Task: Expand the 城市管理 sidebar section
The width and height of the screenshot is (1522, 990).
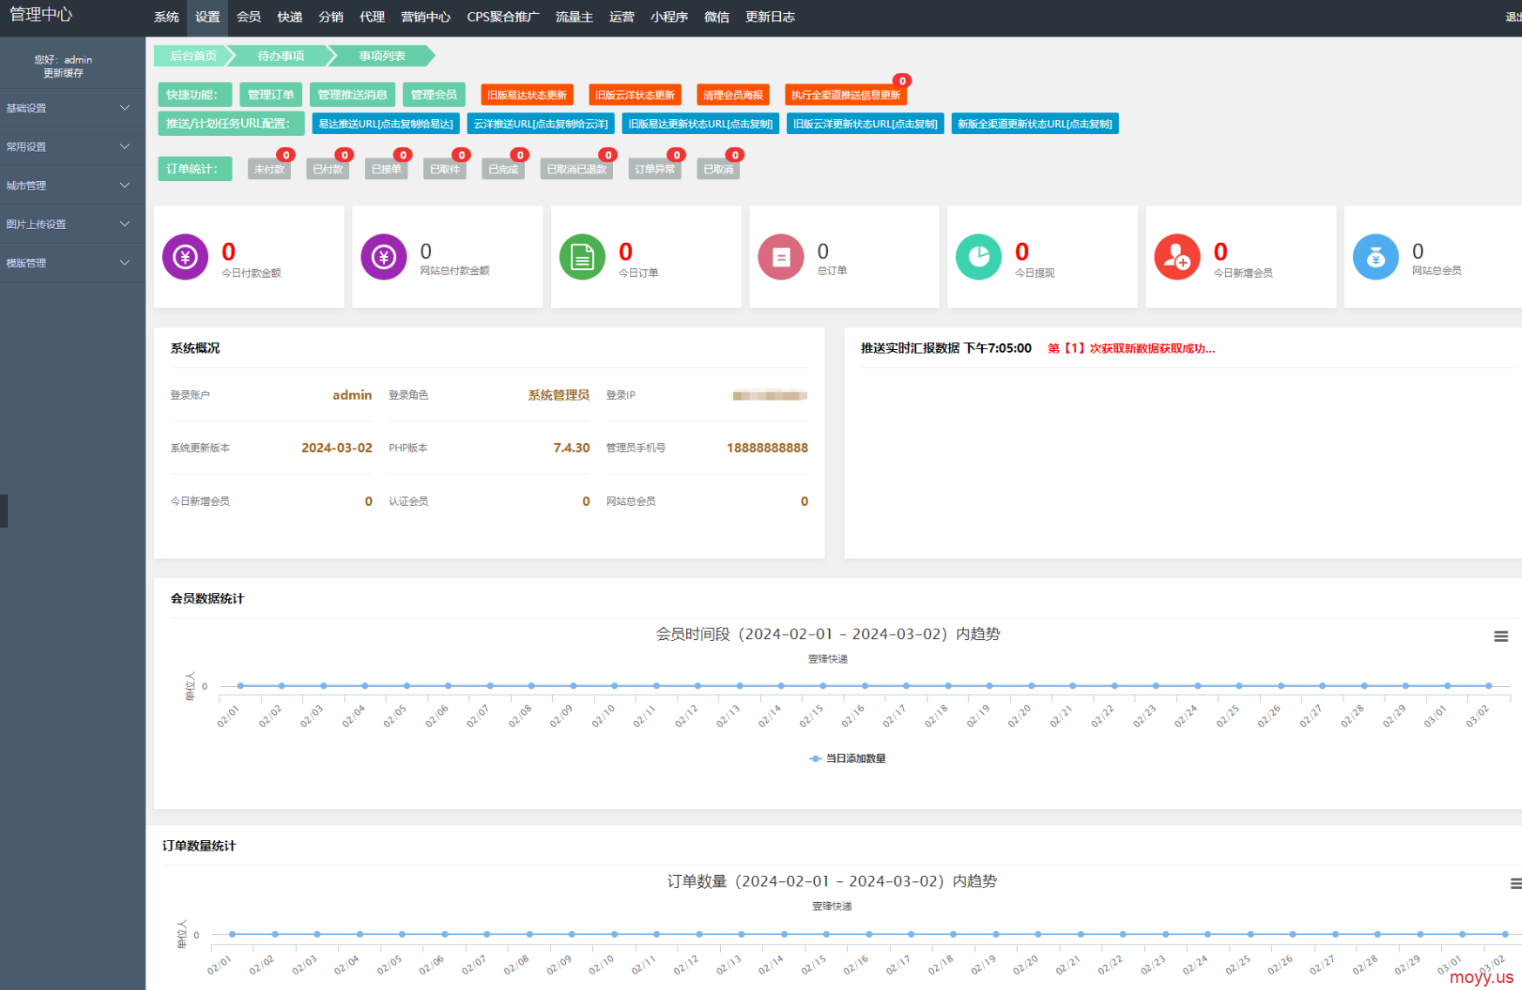Action: pyautogui.click(x=72, y=185)
